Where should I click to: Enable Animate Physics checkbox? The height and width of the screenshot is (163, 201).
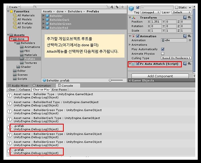[x=163, y=53]
